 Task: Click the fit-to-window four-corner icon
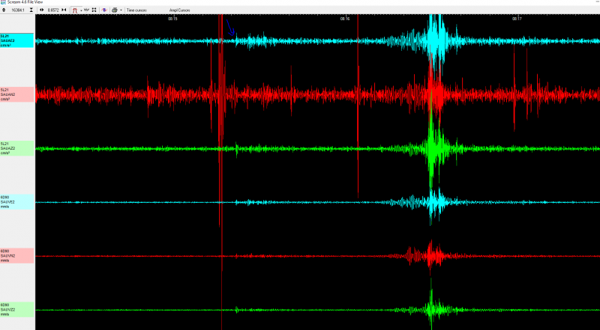pos(94,10)
